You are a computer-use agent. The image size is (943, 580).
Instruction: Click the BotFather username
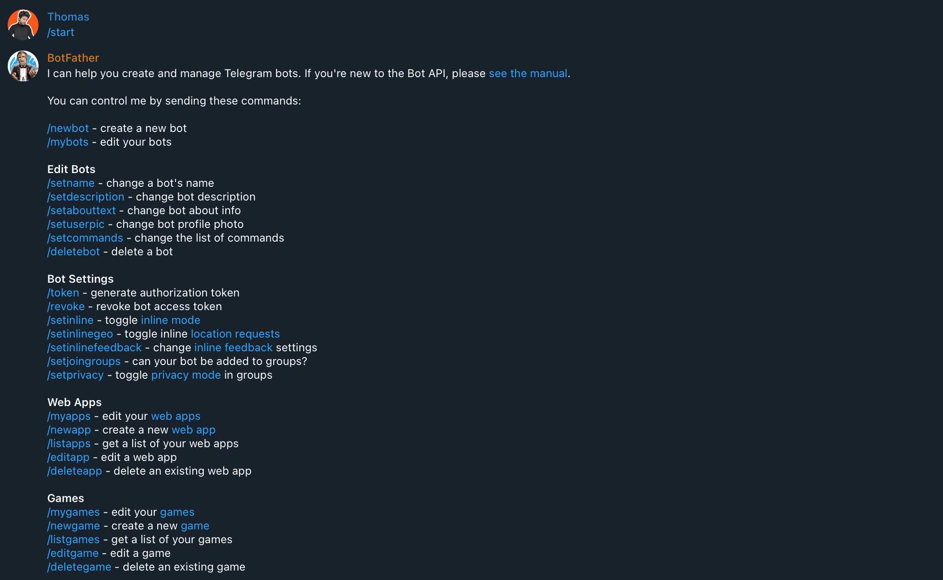pos(73,57)
